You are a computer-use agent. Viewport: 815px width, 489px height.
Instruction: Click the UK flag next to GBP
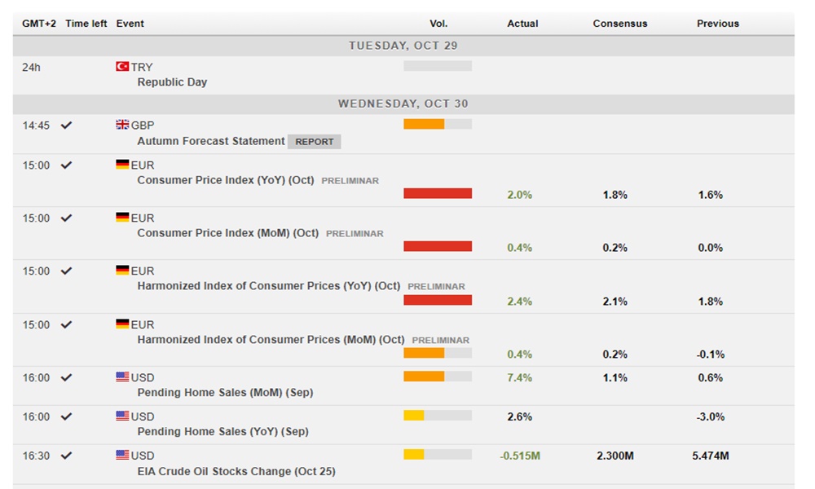pos(122,125)
